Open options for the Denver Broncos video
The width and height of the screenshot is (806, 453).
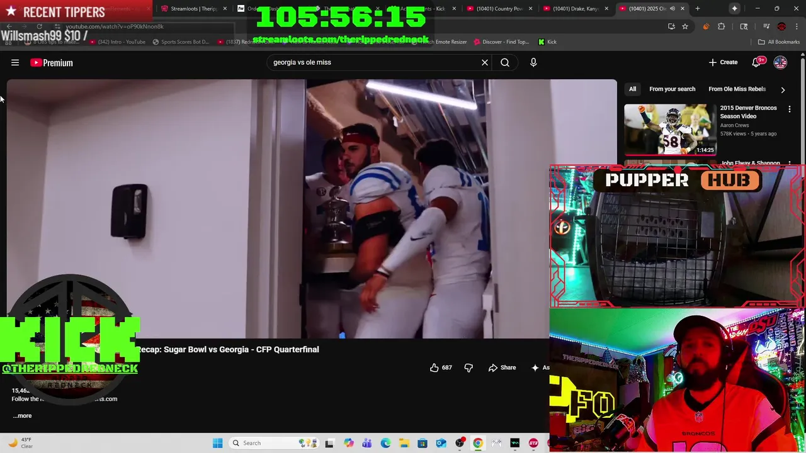tap(789, 109)
